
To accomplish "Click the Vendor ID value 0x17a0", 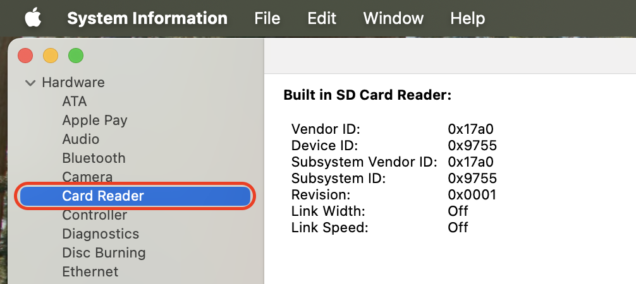I will point(470,129).
